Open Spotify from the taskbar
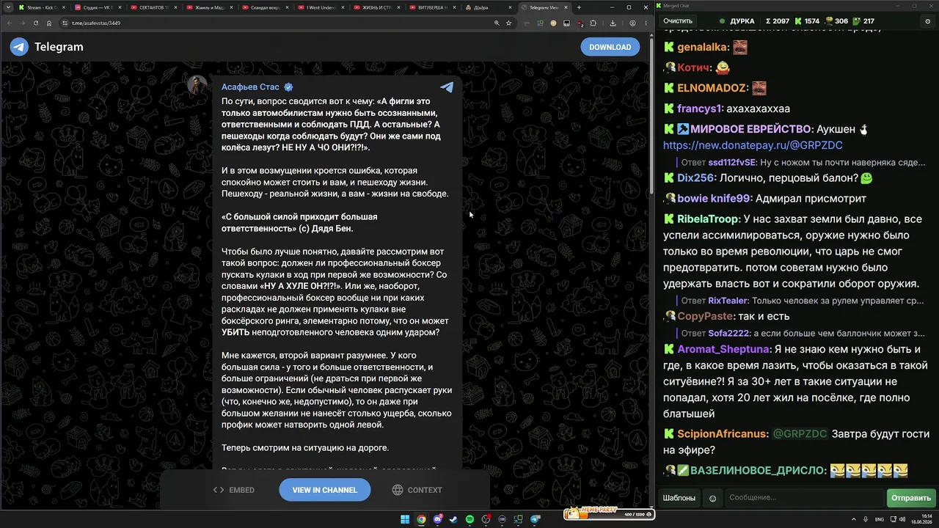 click(x=469, y=519)
